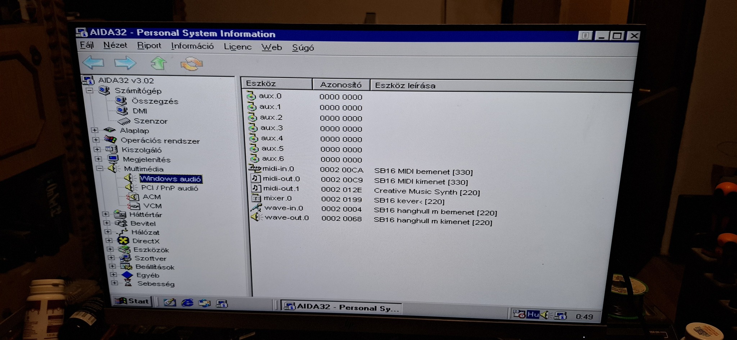
Task: Select the Windows audió tree item
Action: pyautogui.click(x=171, y=179)
